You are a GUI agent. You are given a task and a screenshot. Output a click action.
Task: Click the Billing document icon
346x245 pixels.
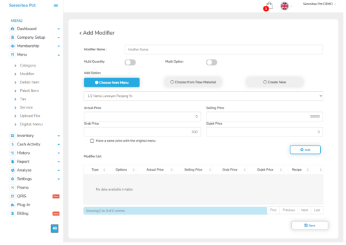12,213
